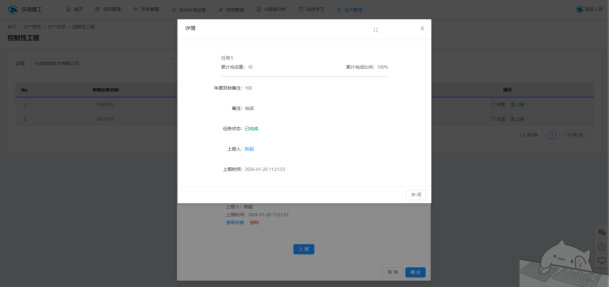Click the help question mark icon
609x287 pixels.
602,246
